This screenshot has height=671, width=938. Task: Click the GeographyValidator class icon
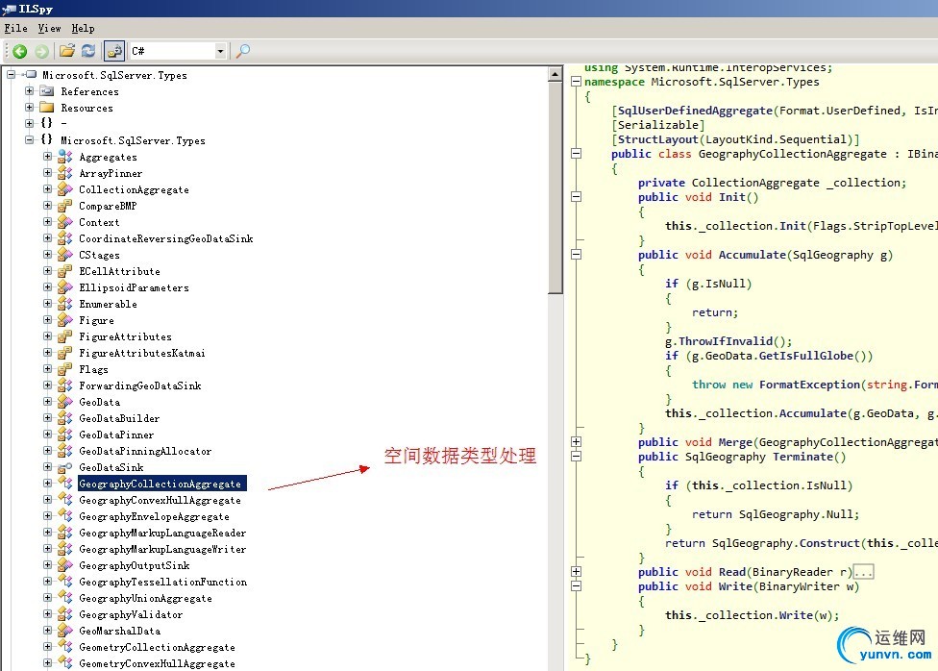click(65, 614)
